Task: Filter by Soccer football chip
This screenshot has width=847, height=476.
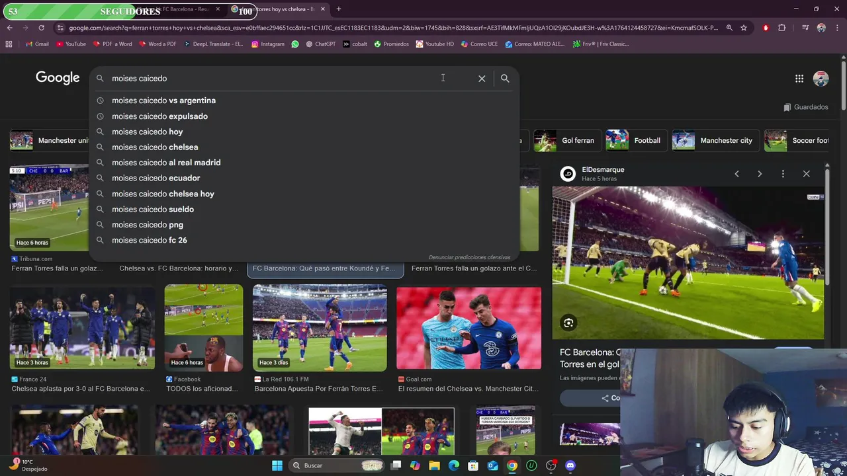Action: pos(797,140)
